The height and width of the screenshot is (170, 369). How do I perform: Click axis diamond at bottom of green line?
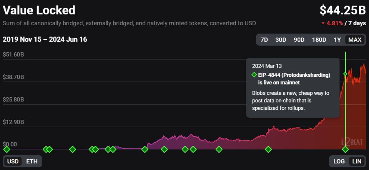345,149
